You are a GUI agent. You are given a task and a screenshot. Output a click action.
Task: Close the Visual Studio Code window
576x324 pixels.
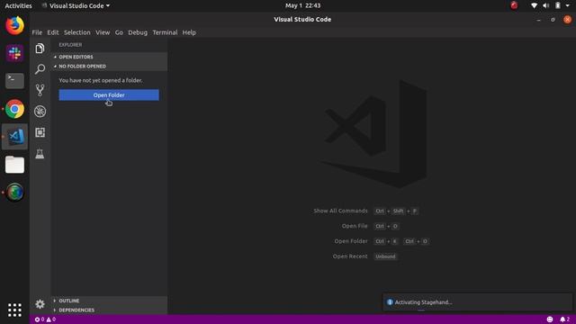point(567,20)
